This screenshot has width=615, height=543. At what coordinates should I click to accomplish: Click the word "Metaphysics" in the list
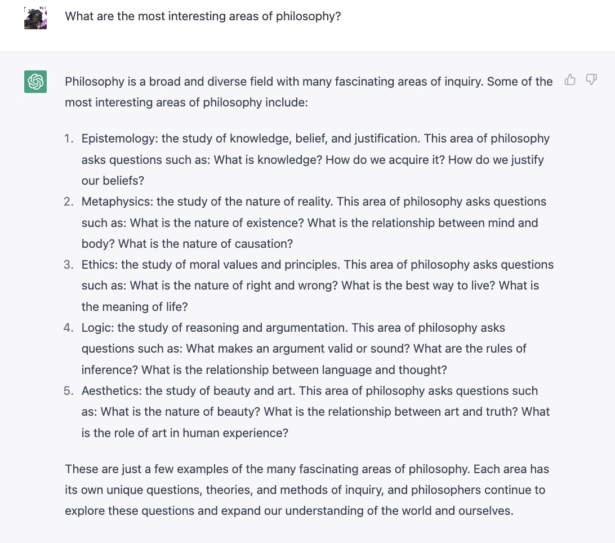(x=117, y=202)
